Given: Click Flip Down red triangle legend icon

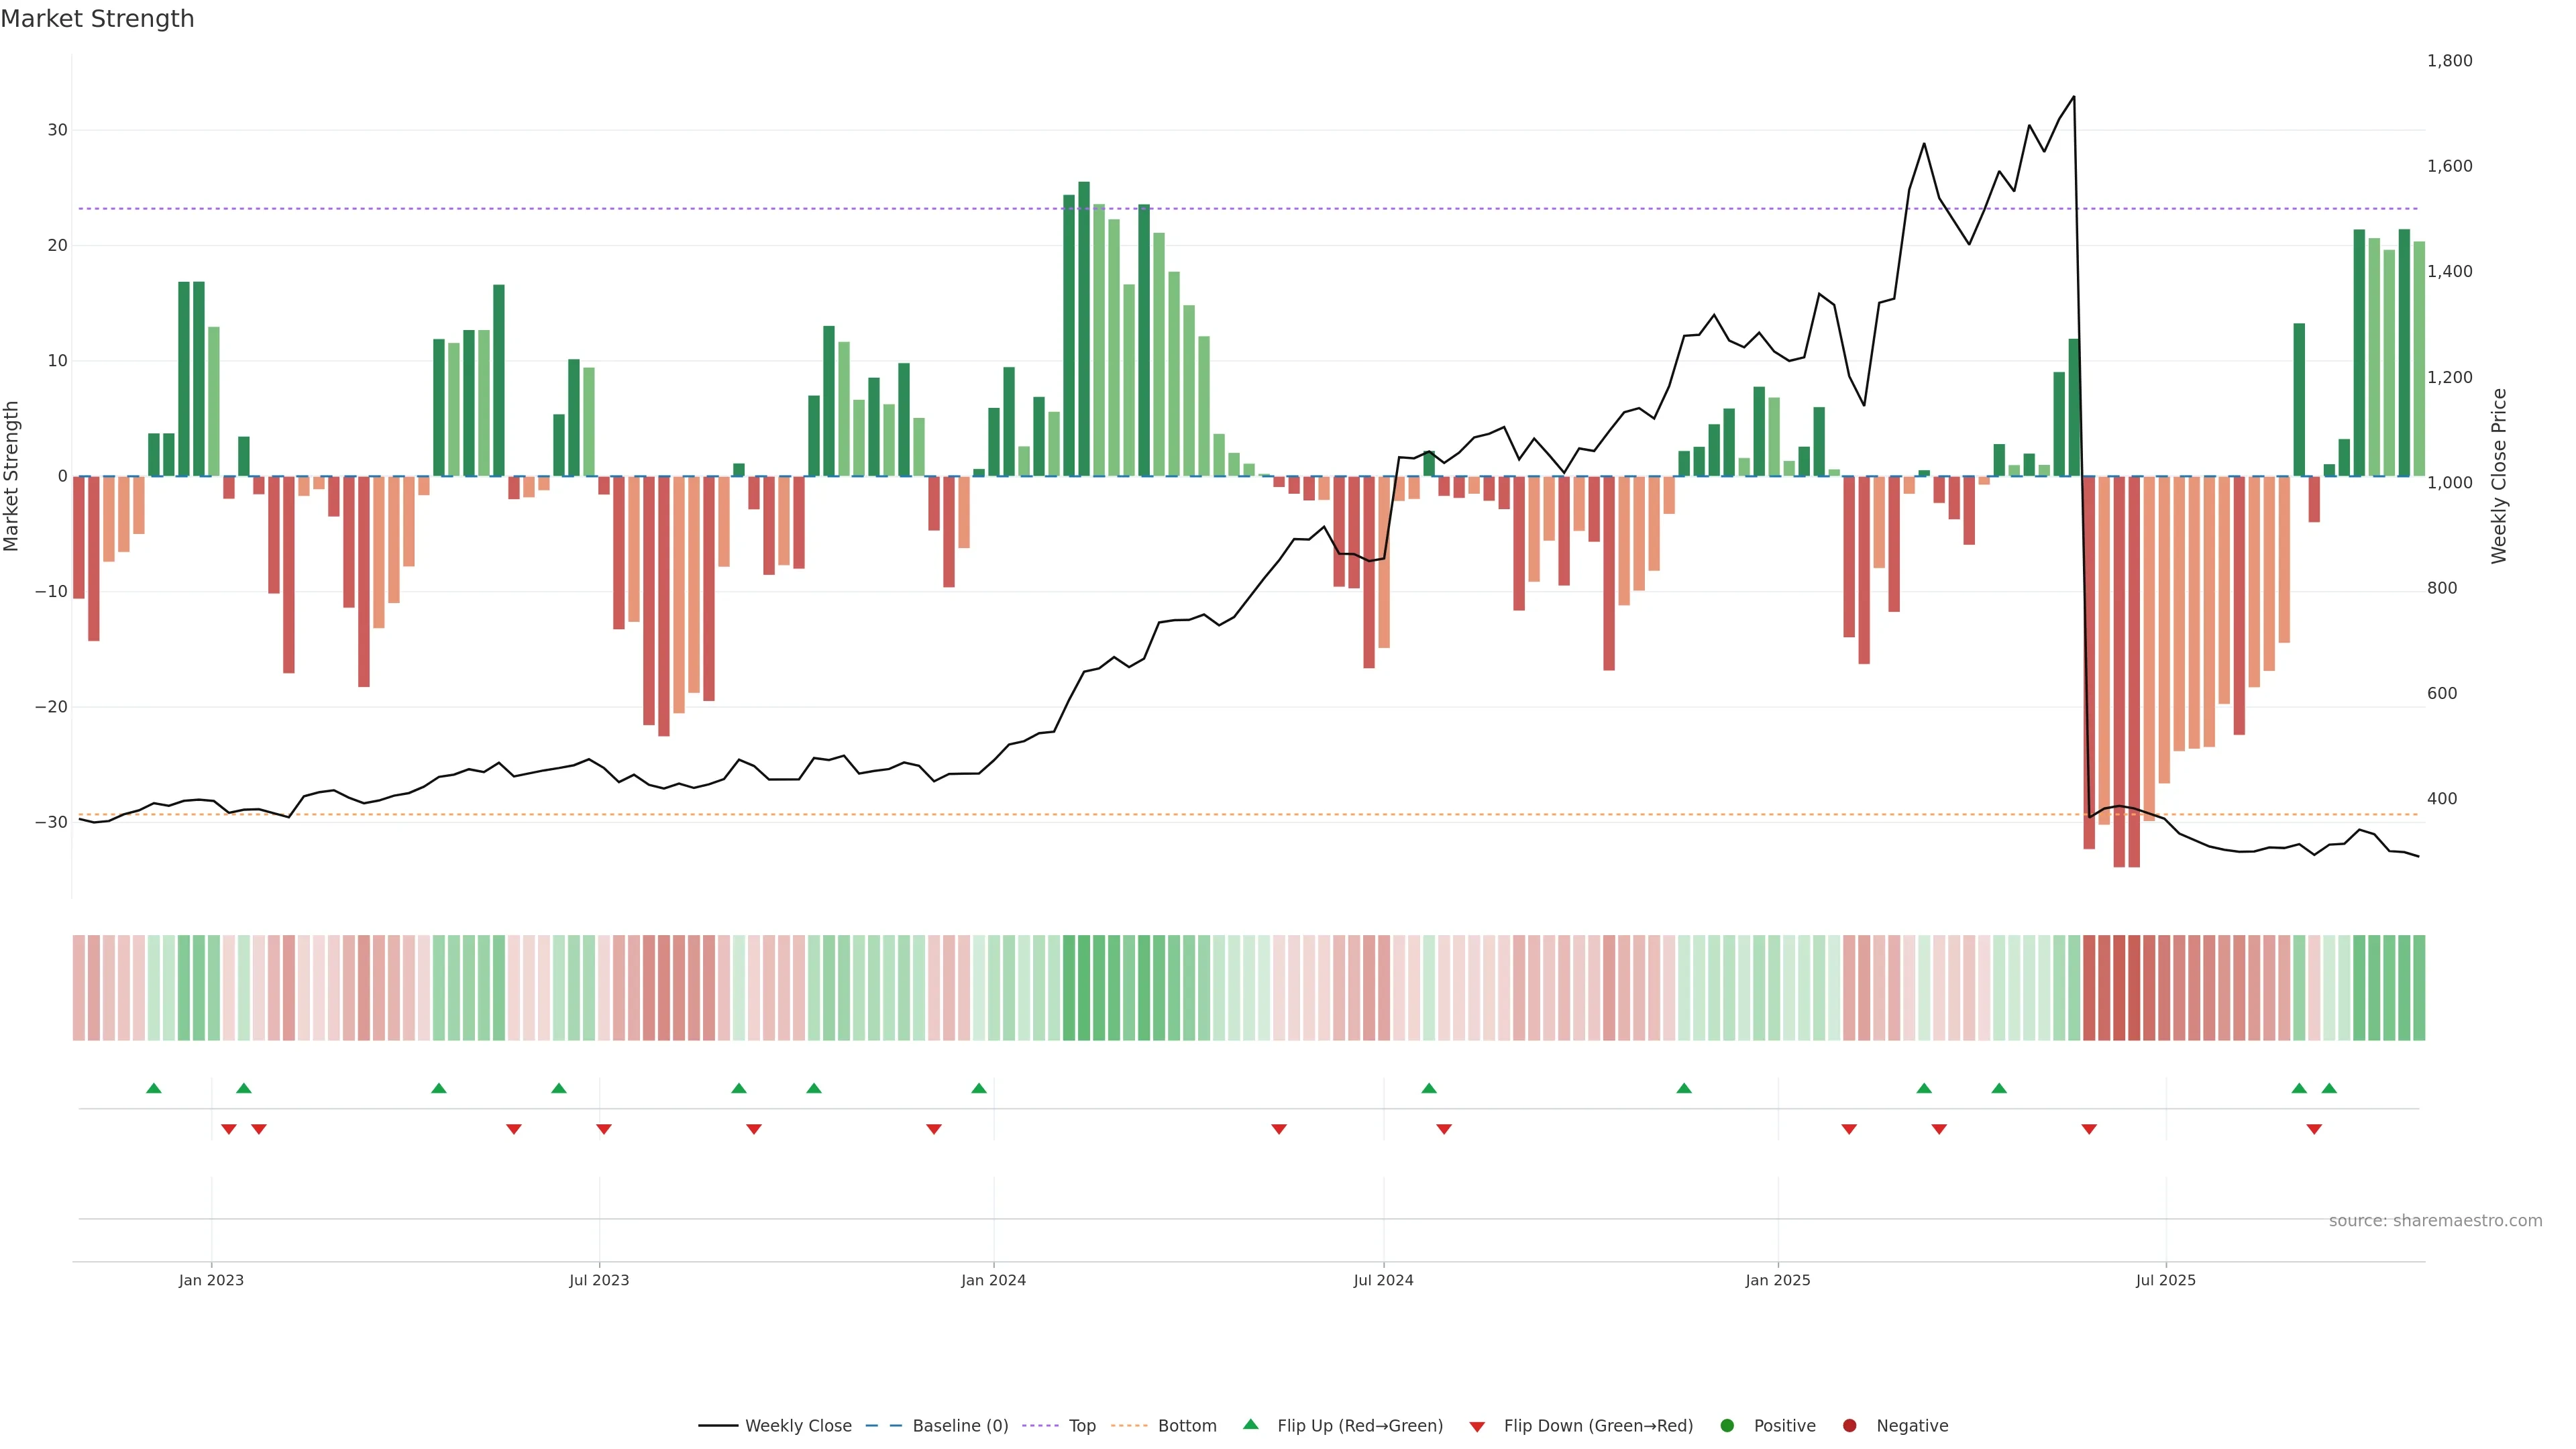Looking at the screenshot, I should [1477, 1427].
